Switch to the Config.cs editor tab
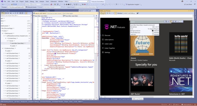This screenshot has width=197, height=106. tap(47, 11)
